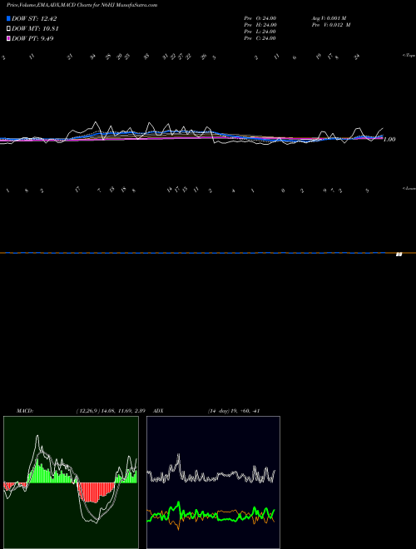The image size is (416, 549).
Task: Select the 'DOW ST: 12.42' legend text
Action: point(34,18)
